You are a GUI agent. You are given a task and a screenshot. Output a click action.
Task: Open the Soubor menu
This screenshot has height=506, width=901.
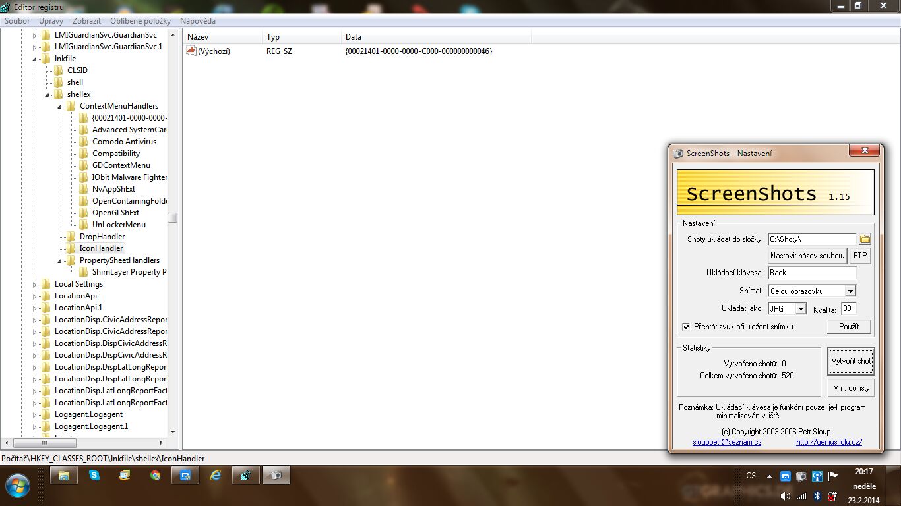[17, 21]
